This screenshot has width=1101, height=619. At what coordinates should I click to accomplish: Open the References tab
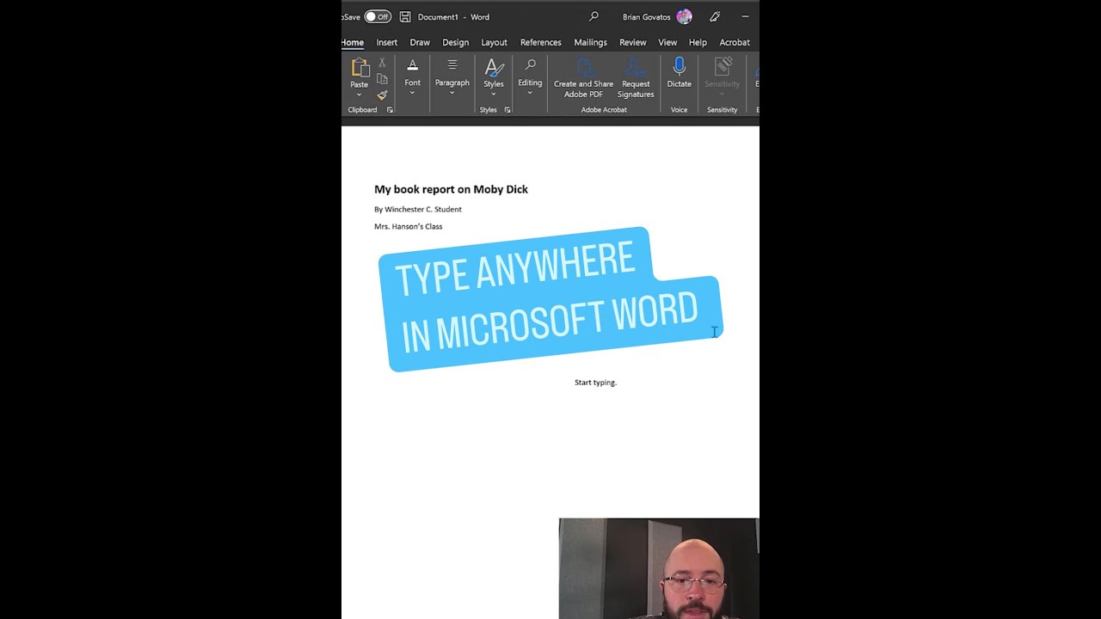[541, 42]
